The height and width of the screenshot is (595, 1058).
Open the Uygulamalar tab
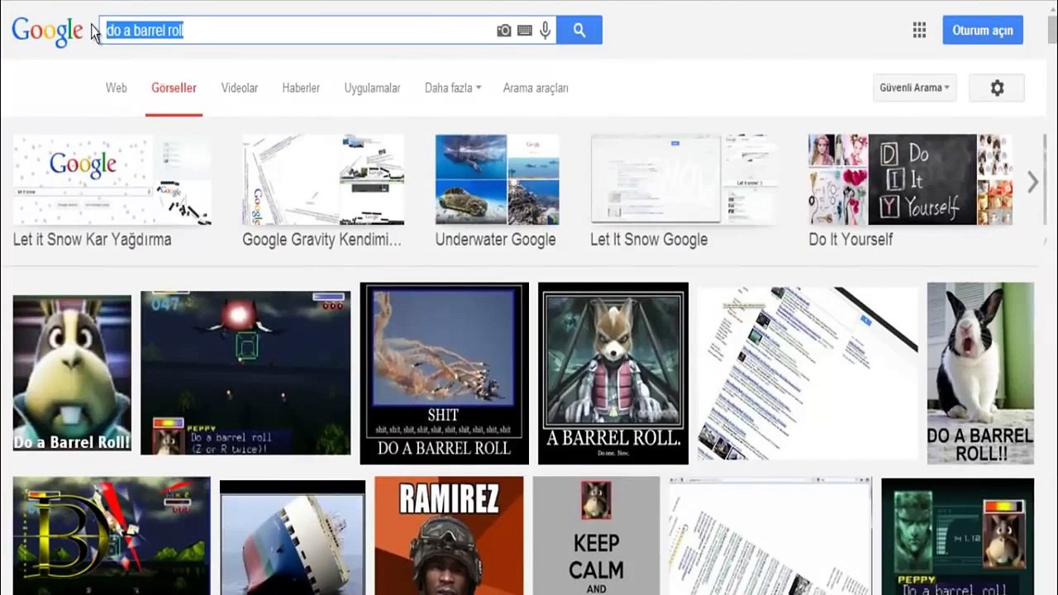(372, 88)
